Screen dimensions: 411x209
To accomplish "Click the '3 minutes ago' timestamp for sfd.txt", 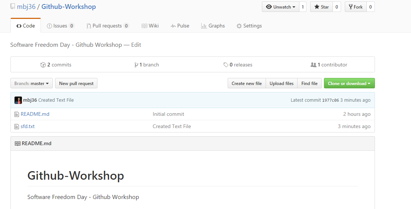I will click(354, 126).
